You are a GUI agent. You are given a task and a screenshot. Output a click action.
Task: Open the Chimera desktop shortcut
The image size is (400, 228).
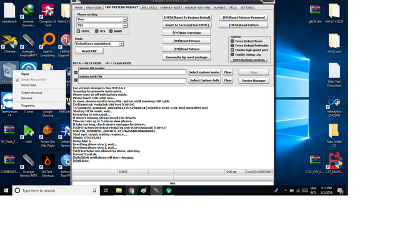point(9,43)
